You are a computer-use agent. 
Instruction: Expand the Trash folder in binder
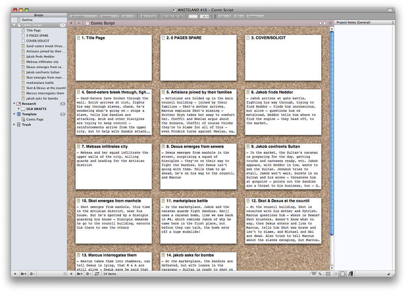coord(15,125)
